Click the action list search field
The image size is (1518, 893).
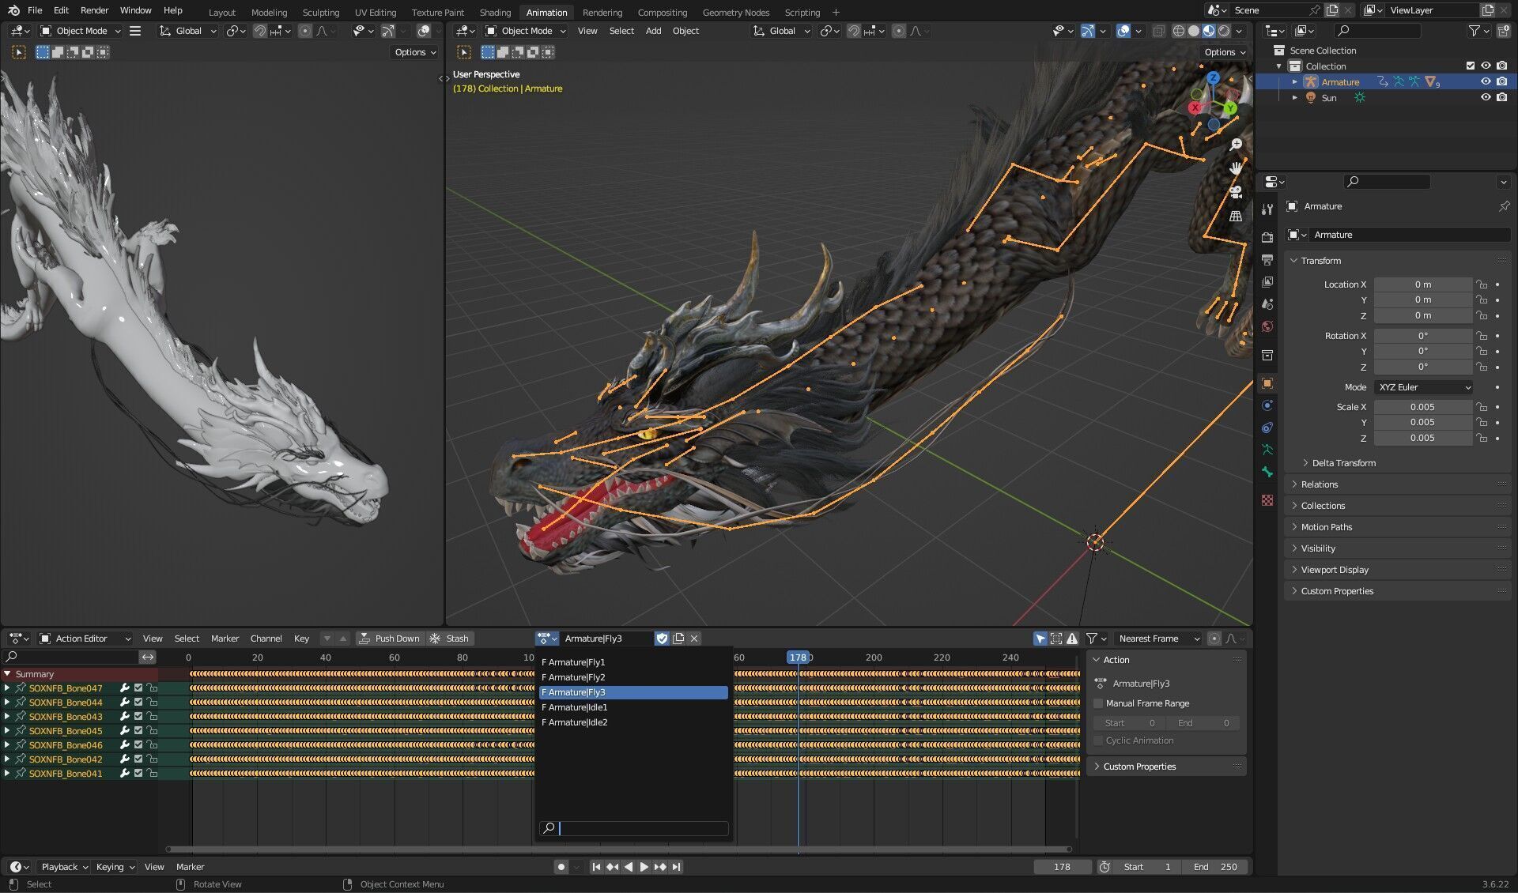[x=633, y=828]
